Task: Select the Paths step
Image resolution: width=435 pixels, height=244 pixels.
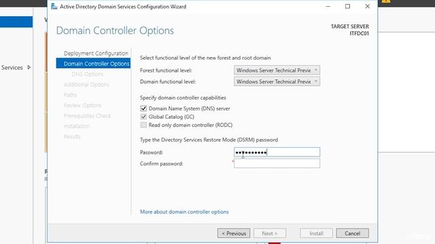Action: click(x=70, y=95)
